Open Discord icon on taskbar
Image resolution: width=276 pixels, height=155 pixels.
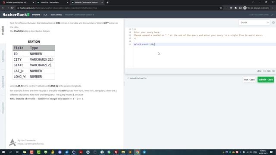tap(60, 152)
